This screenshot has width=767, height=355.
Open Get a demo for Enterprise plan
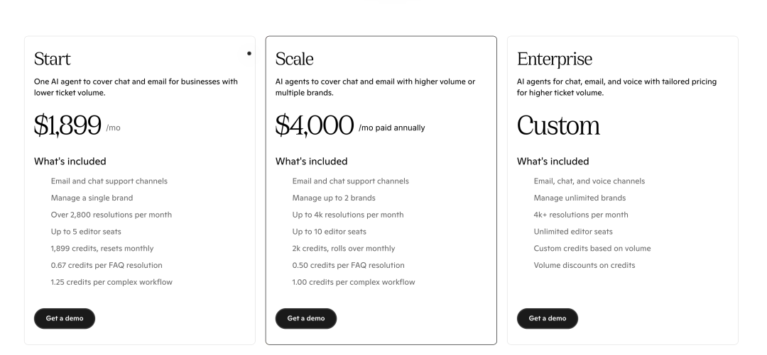(x=548, y=318)
